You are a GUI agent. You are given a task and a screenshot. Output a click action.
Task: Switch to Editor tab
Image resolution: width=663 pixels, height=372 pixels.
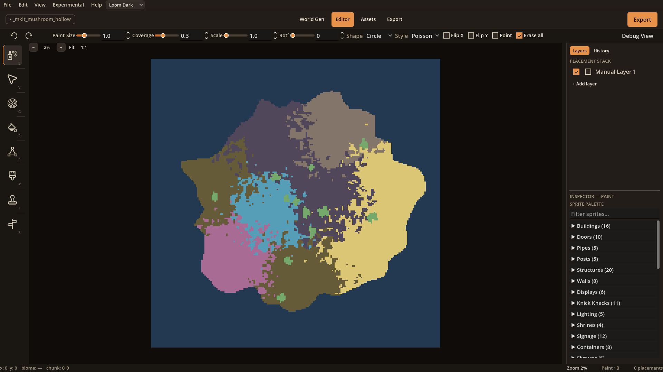343,19
